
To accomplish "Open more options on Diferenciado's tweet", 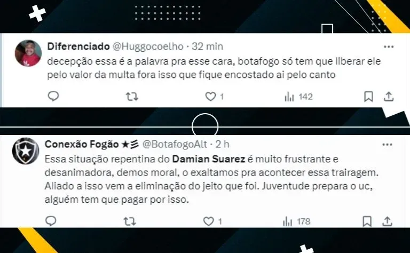I will pos(389,47).
